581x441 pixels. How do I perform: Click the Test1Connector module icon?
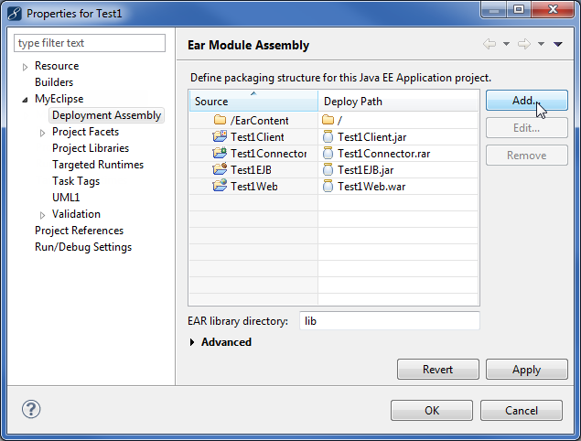(220, 154)
